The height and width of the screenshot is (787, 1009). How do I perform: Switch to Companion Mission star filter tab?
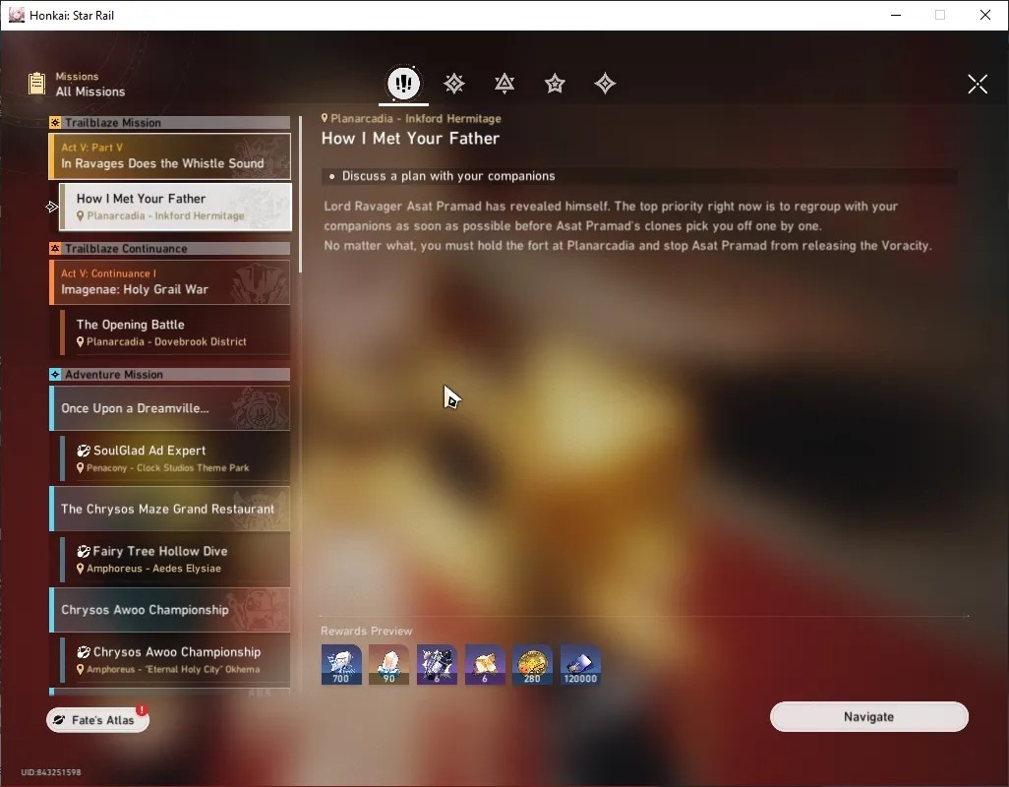point(555,83)
